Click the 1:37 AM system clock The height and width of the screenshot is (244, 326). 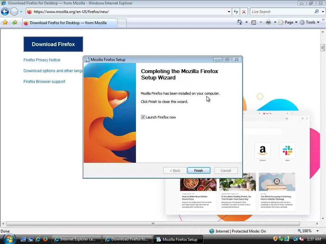pos(314,239)
